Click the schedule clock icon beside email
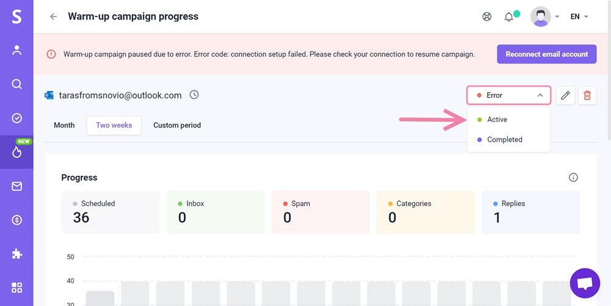This screenshot has height=306, width=611. click(x=194, y=95)
